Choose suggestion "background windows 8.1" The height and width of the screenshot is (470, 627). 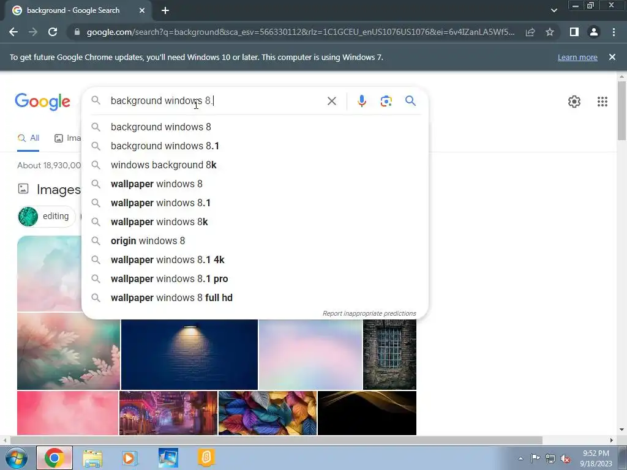tap(255, 146)
